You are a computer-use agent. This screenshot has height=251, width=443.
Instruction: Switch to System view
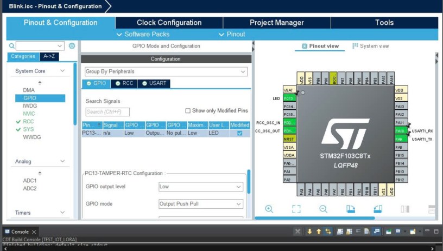371,46
